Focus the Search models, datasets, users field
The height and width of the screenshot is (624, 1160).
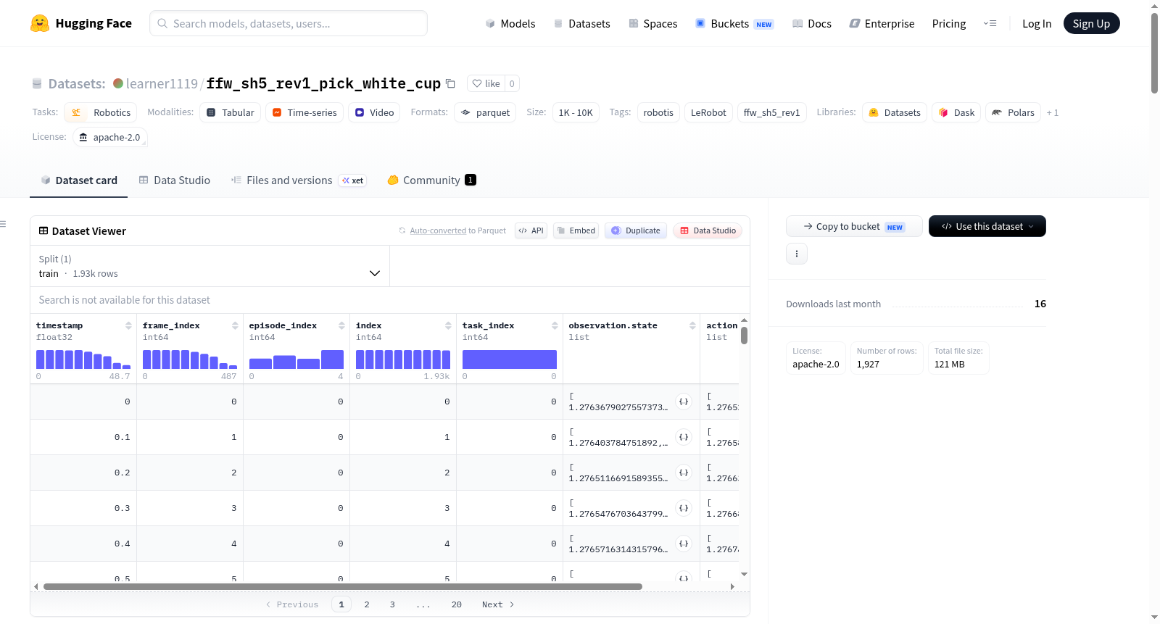pyautogui.click(x=289, y=23)
